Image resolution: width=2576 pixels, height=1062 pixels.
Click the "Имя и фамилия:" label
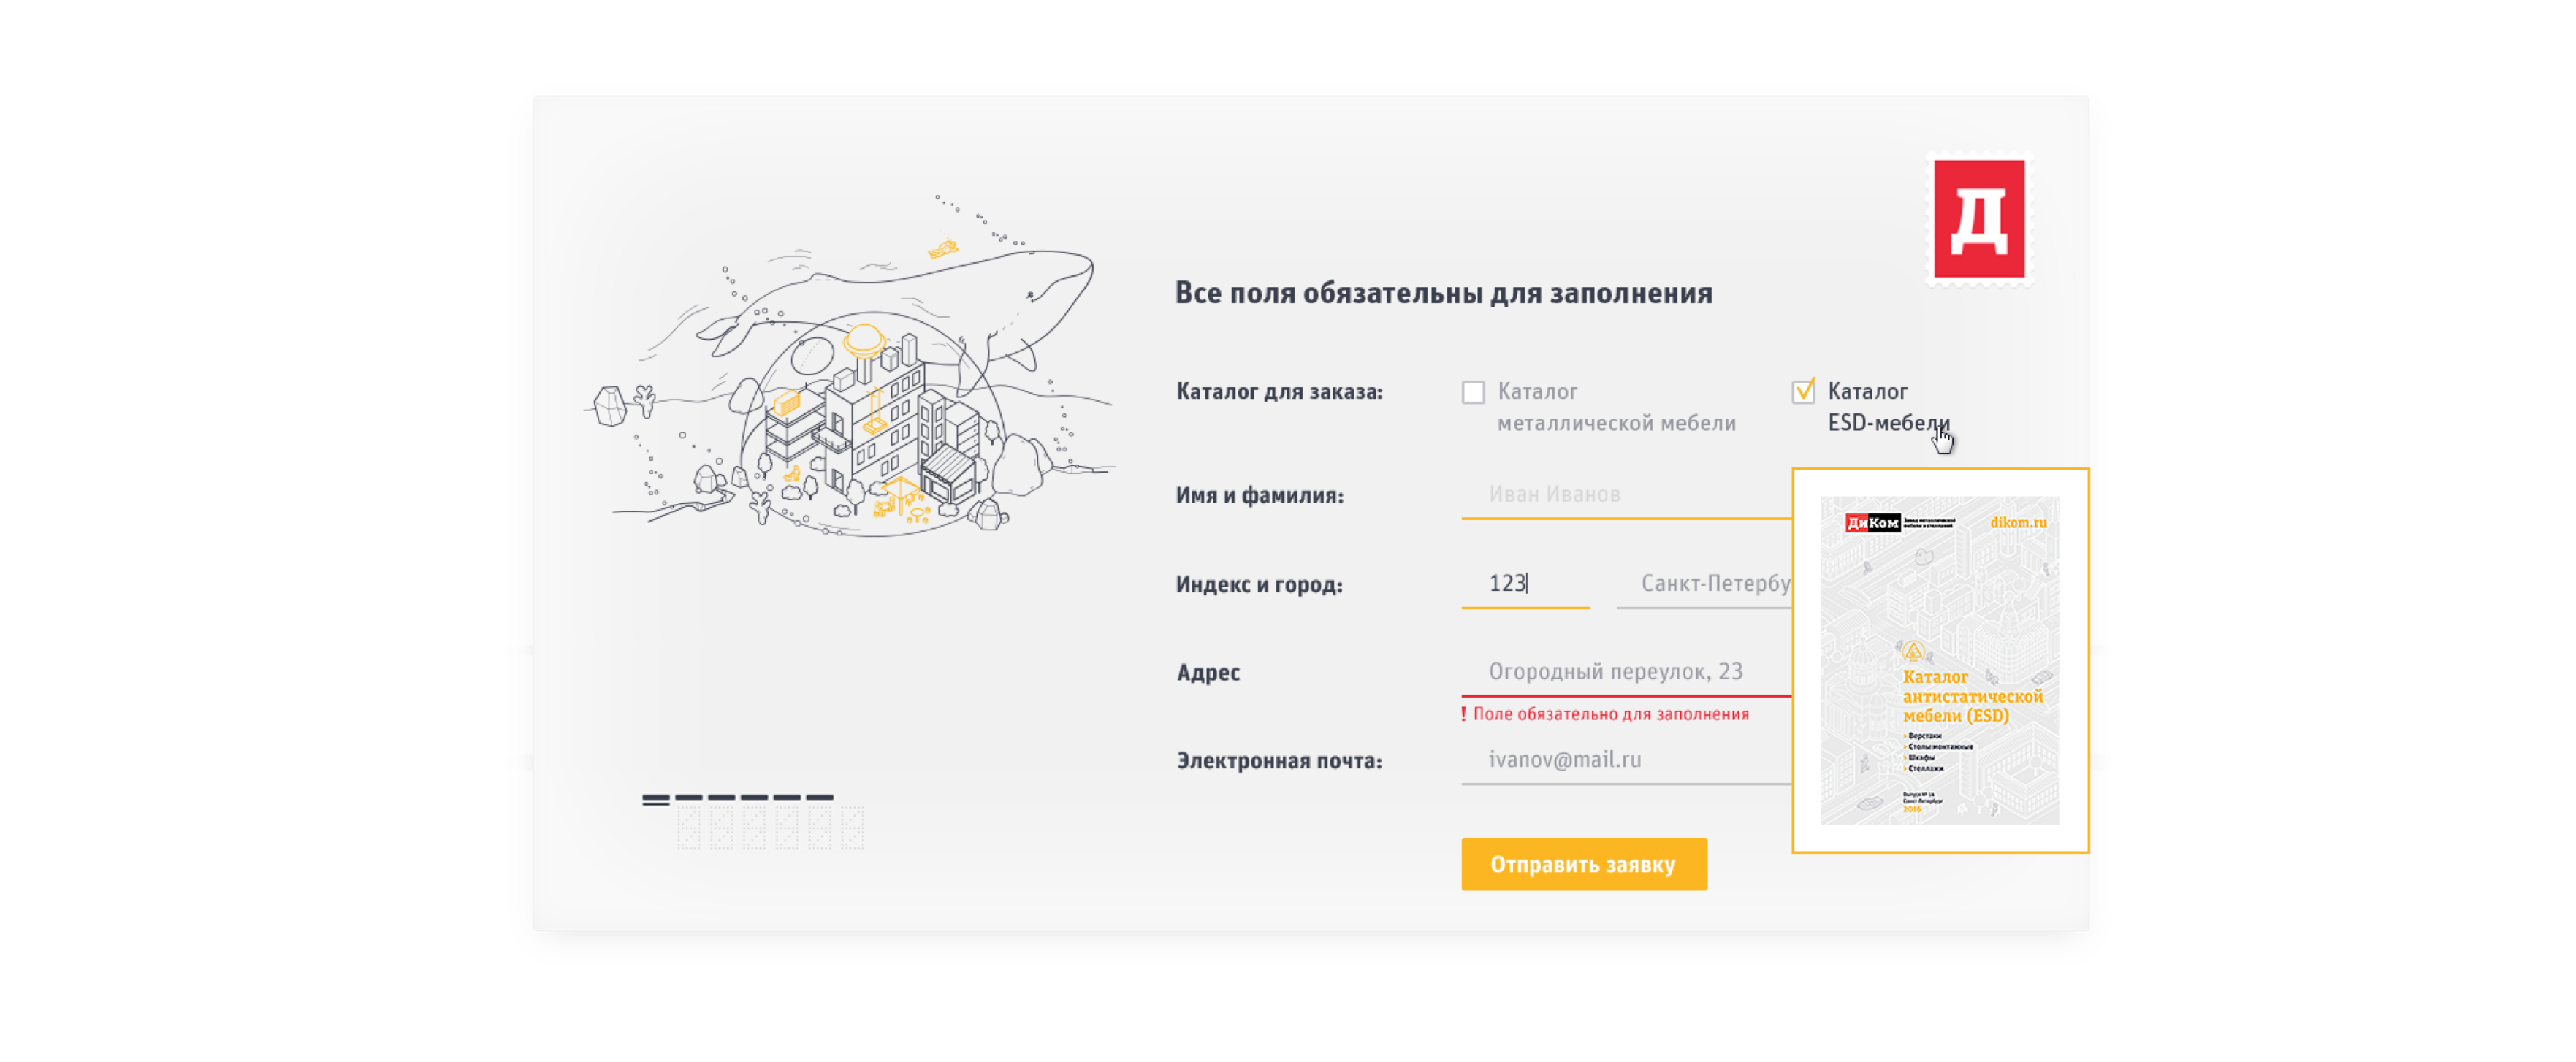pos(1259,495)
